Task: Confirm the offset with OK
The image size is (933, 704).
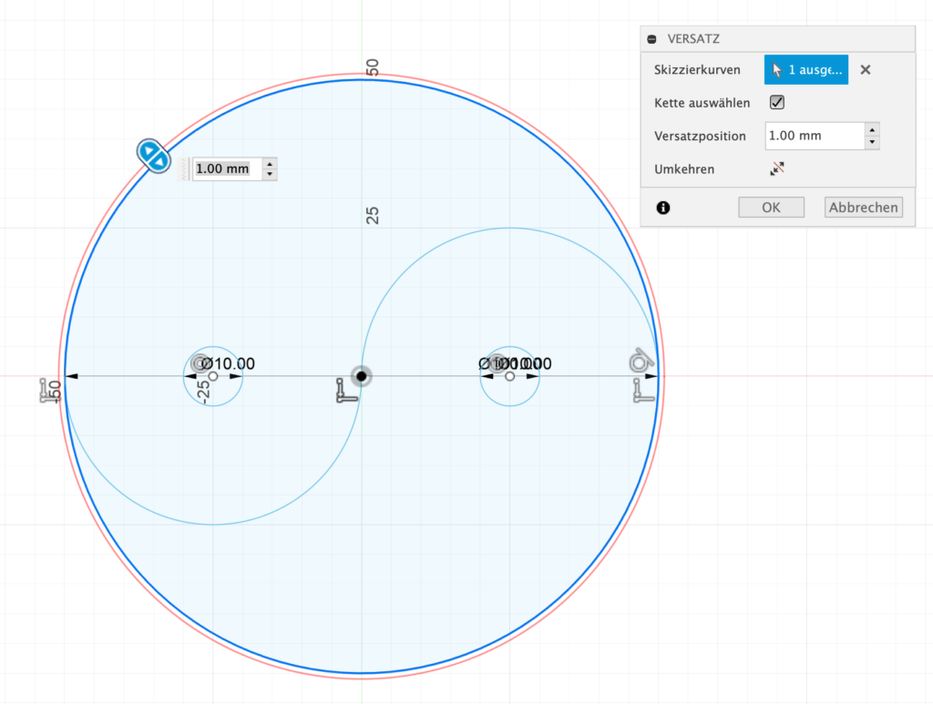Action: [x=771, y=208]
